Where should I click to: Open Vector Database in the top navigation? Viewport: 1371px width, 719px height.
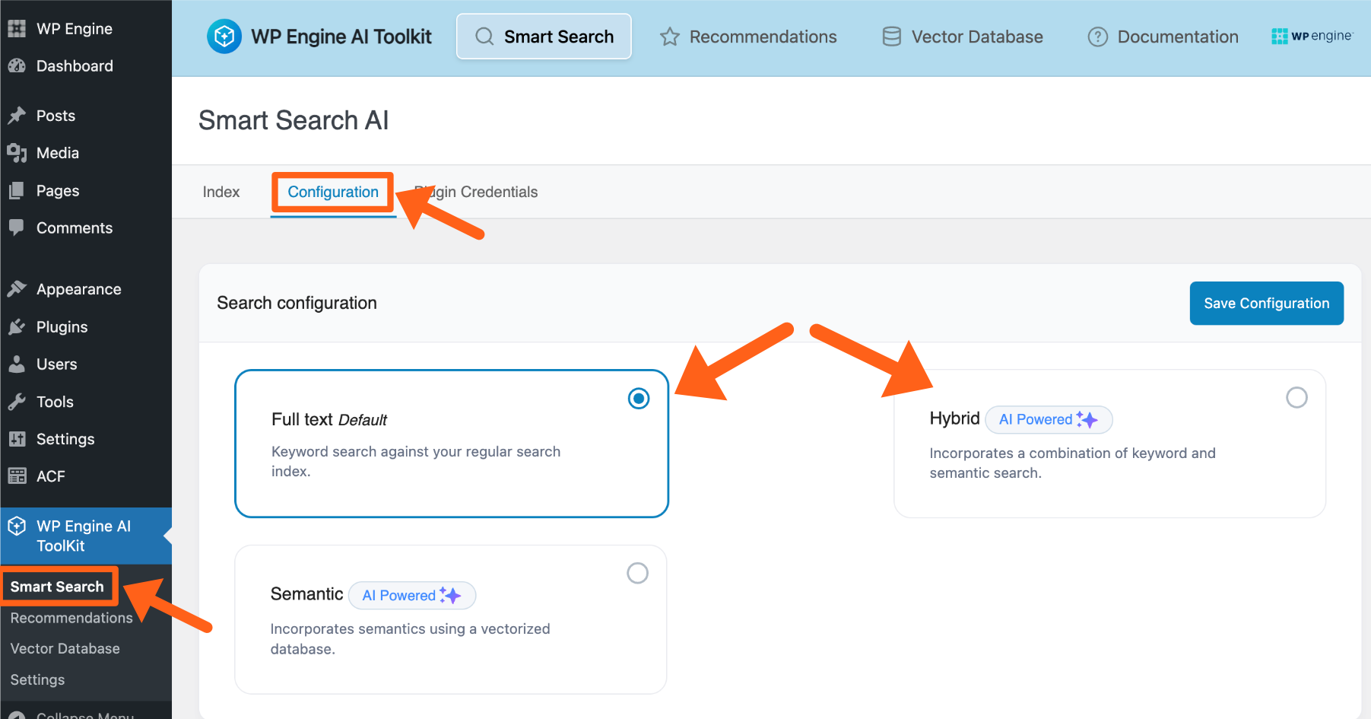click(x=962, y=37)
